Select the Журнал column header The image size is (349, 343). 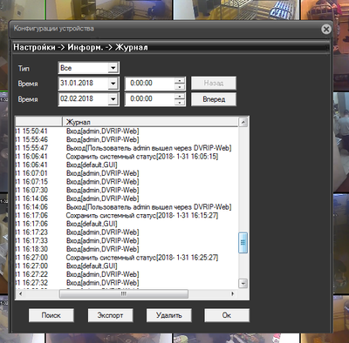tap(150, 122)
